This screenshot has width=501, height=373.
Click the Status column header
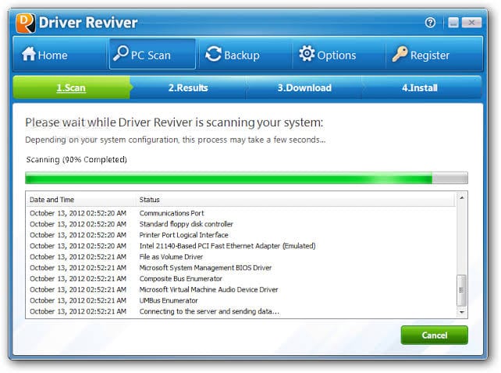150,200
